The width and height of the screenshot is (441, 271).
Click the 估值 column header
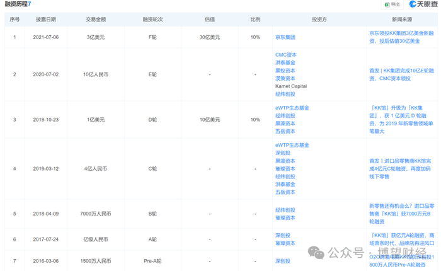[210, 20]
